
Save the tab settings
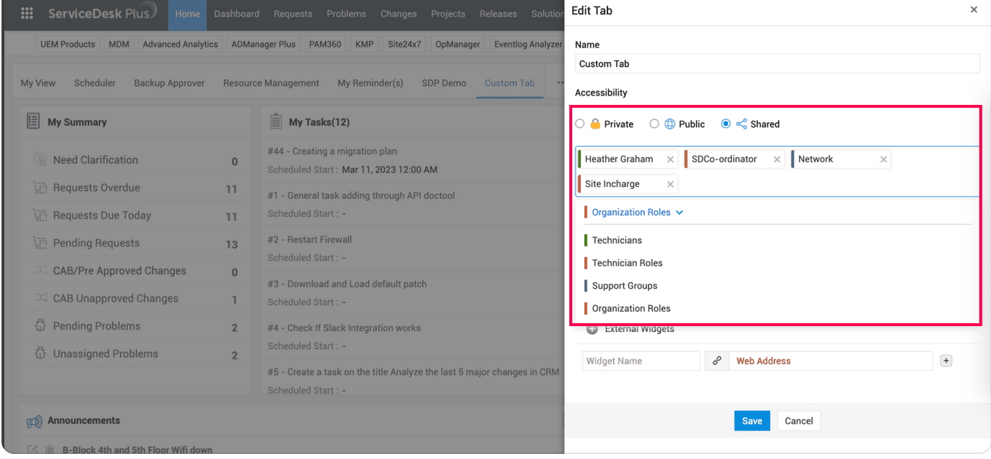pyautogui.click(x=751, y=421)
